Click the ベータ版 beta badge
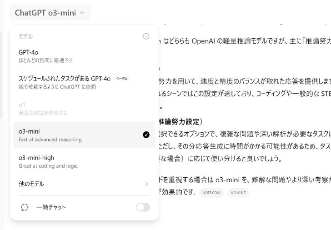This screenshot has width=331, height=230. pos(122,79)
